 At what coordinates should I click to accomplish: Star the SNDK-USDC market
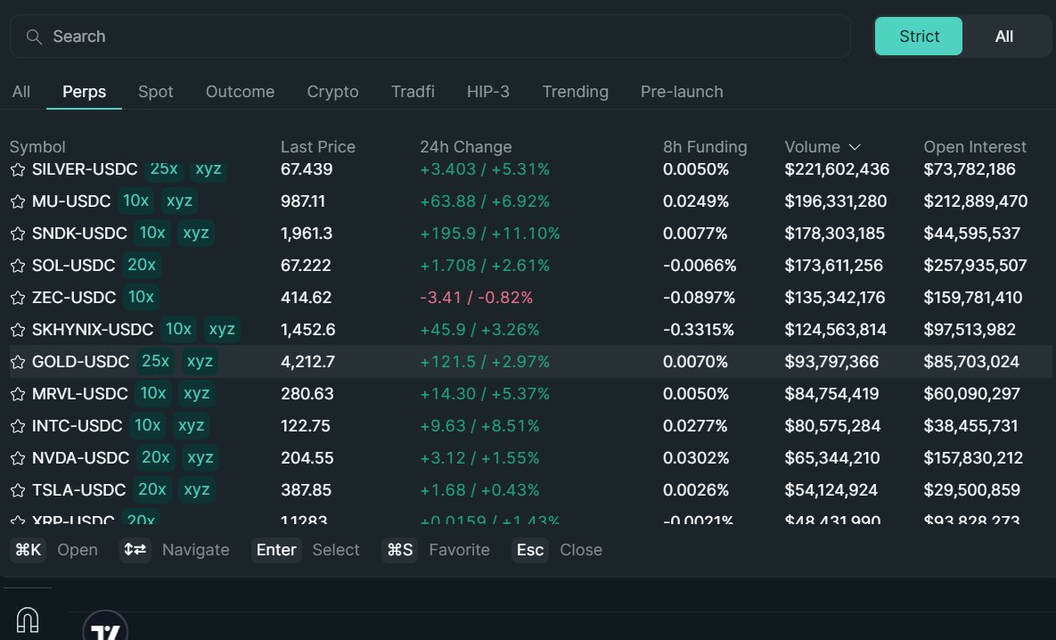pos(18,234)
